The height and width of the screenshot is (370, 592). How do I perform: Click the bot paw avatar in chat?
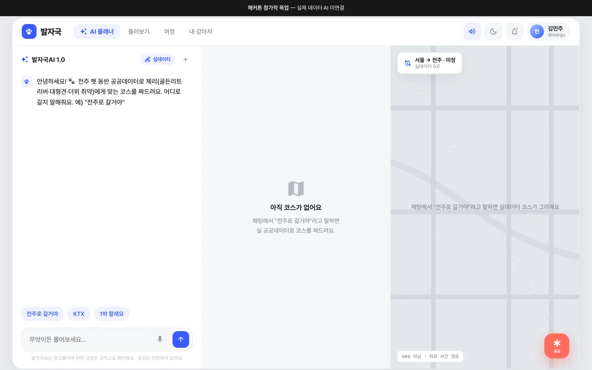pyautogui.click(x=27, y=81)
